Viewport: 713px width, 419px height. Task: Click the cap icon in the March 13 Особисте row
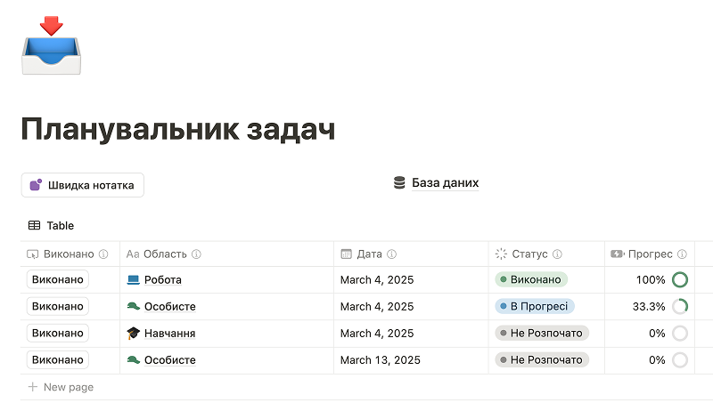point(133,360)
